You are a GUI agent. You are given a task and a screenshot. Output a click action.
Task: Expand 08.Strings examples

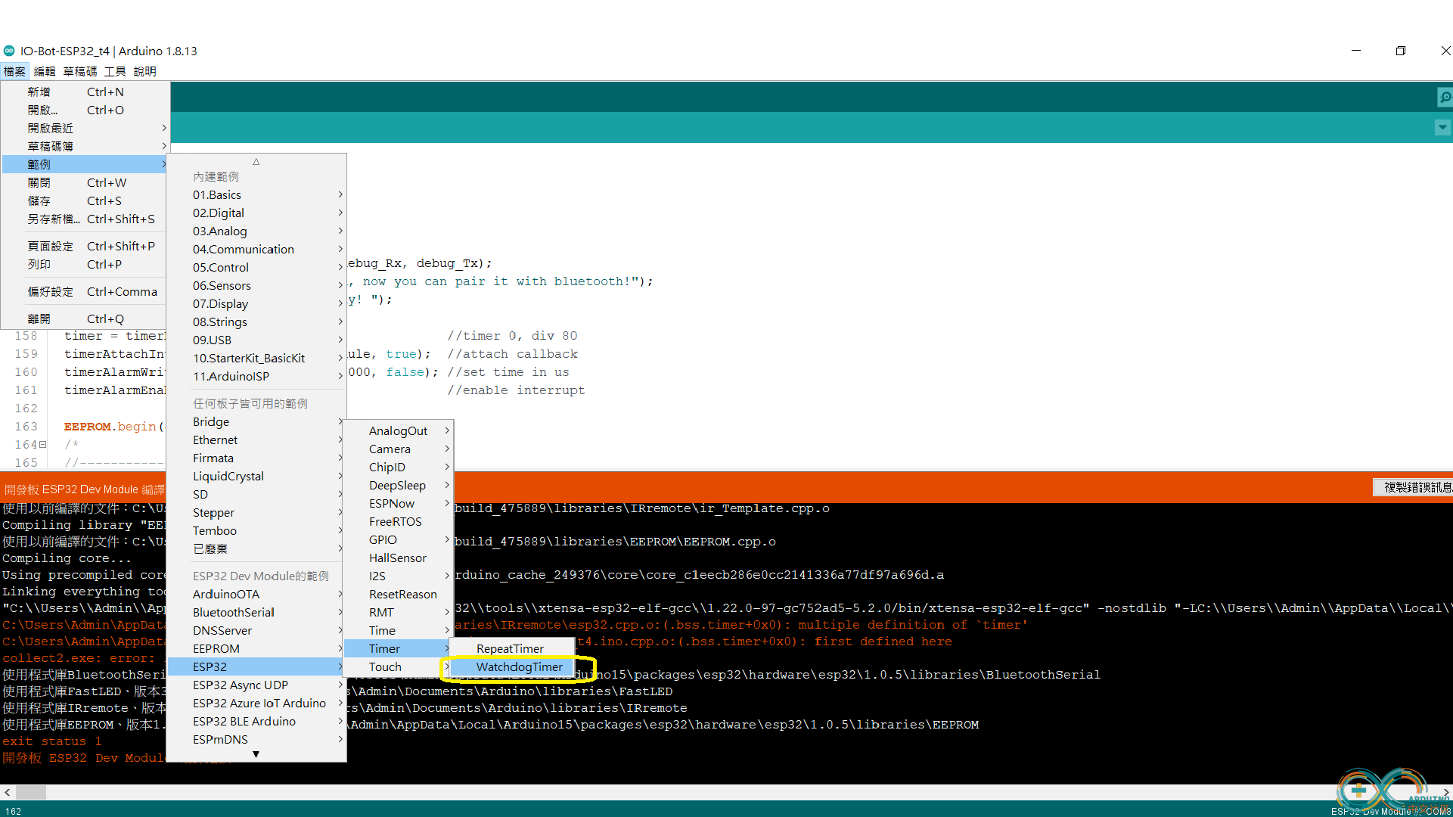pos(256,322)
